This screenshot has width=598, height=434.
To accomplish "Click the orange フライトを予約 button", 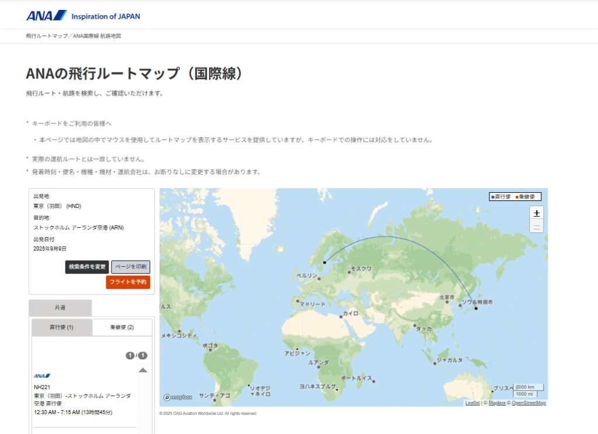I will point(128,282).
